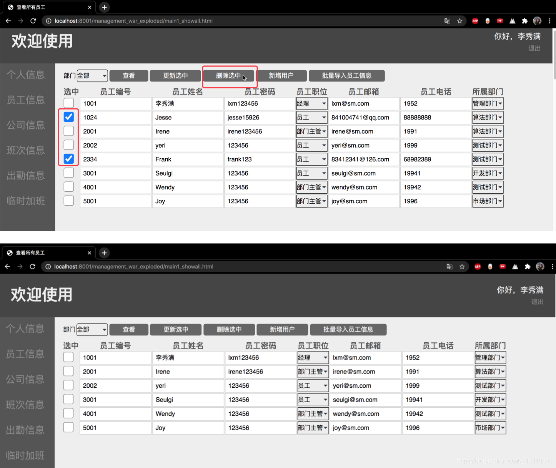Viewport: 556px width, 468px height.
Task: Open new tab in the top browser window
Action: [104, 7]
